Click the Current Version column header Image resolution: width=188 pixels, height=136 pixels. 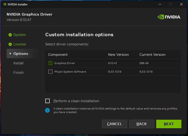152,55
